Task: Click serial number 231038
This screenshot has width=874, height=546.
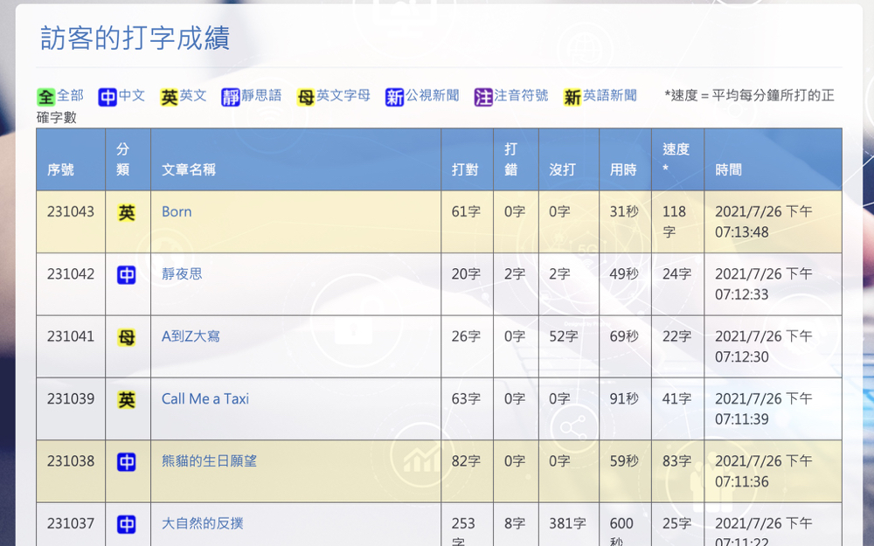Action: click(71, 461)
